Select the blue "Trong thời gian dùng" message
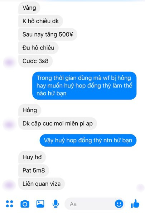This screenshot has height=213, width=145. (84, 86)
